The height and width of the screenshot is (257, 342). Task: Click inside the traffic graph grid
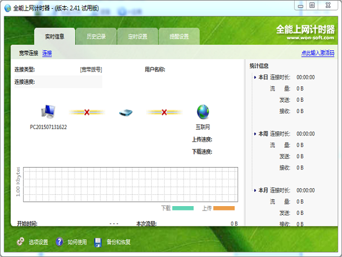[x=131, y=184]
